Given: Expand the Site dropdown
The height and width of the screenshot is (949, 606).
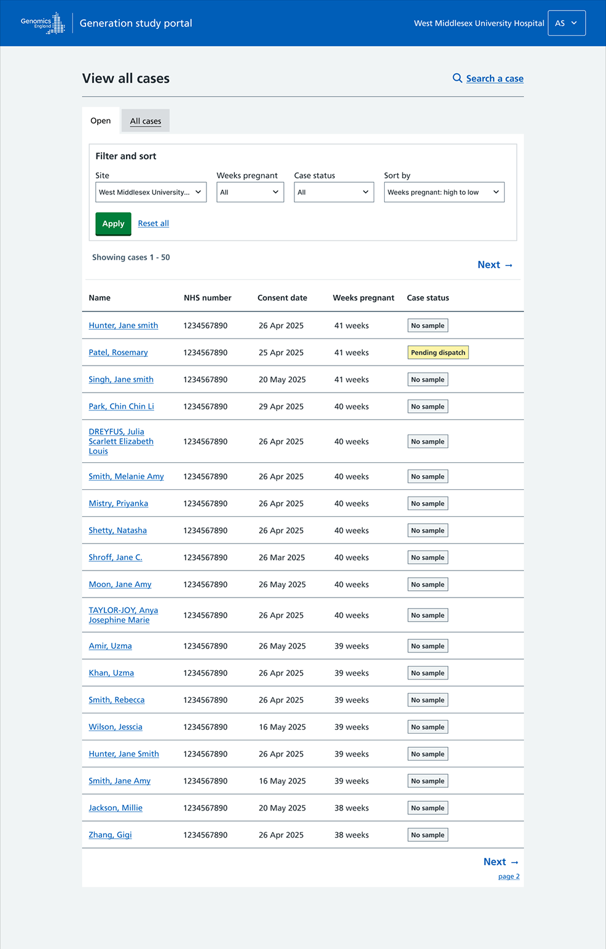Looking at the screenshot, I should (151, 192).
